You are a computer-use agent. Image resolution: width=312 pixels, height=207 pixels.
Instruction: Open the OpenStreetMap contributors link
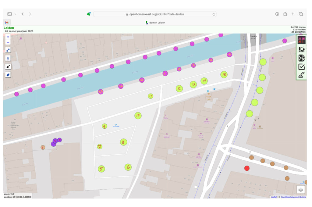(x=293, y=197)
